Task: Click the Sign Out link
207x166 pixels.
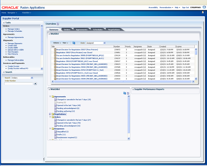Action: [185, 7]
